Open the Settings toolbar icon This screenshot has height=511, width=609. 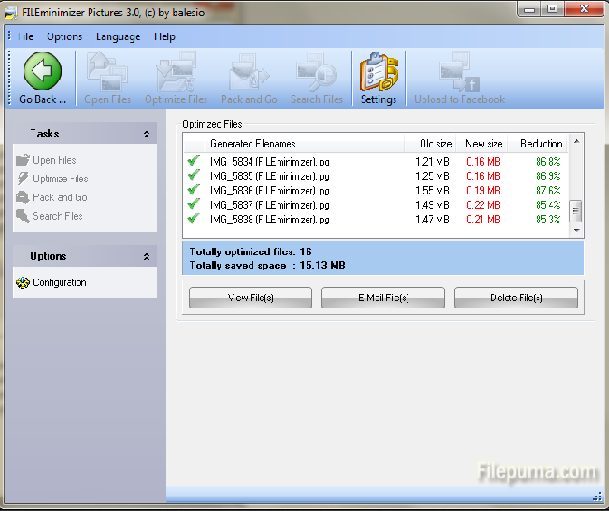click(x=378, y=72)
